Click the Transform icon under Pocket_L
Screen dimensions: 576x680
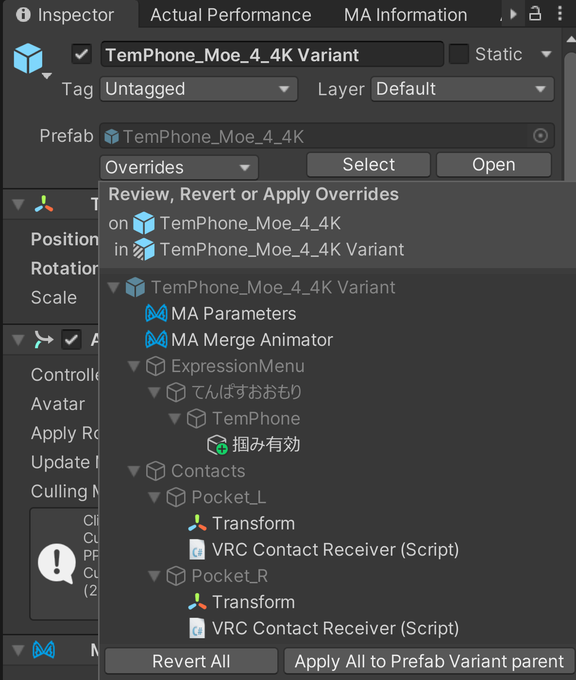(197, 523)
